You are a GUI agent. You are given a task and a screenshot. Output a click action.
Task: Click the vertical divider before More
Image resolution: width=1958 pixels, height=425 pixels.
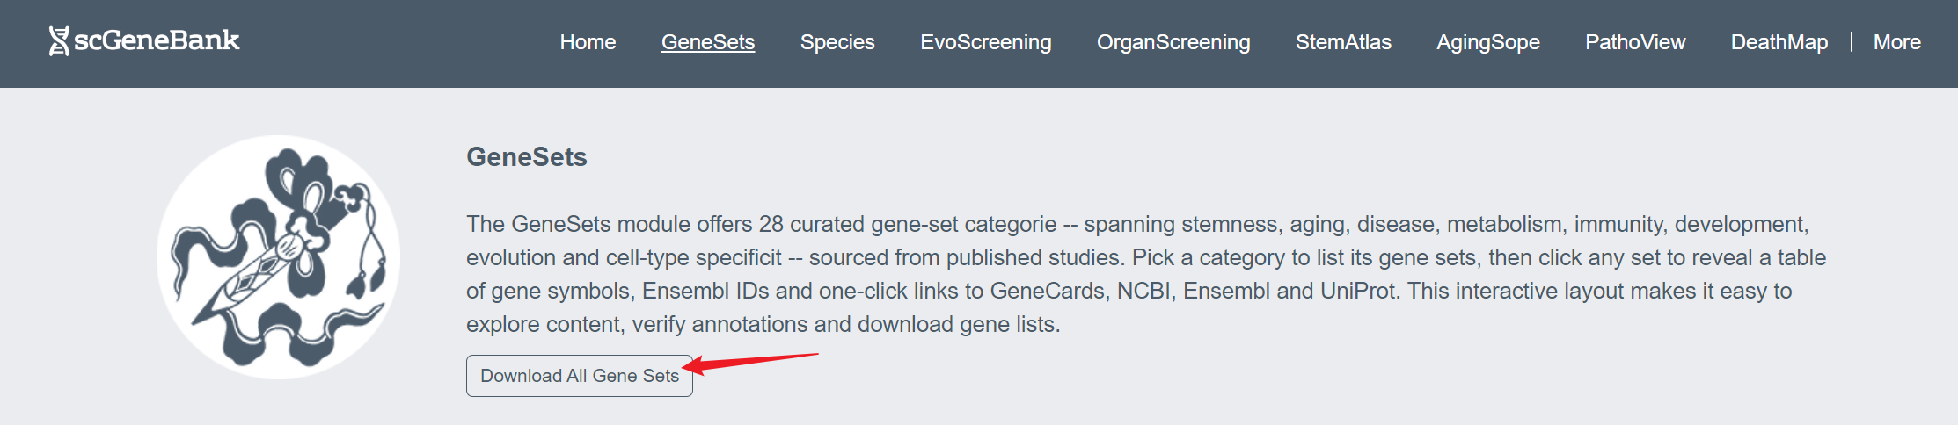(1852, 42)
